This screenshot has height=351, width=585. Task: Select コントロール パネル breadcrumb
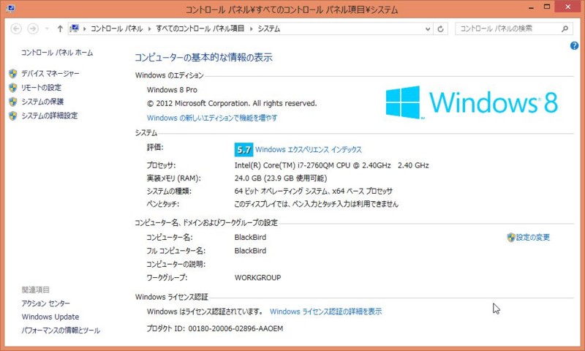117,29
